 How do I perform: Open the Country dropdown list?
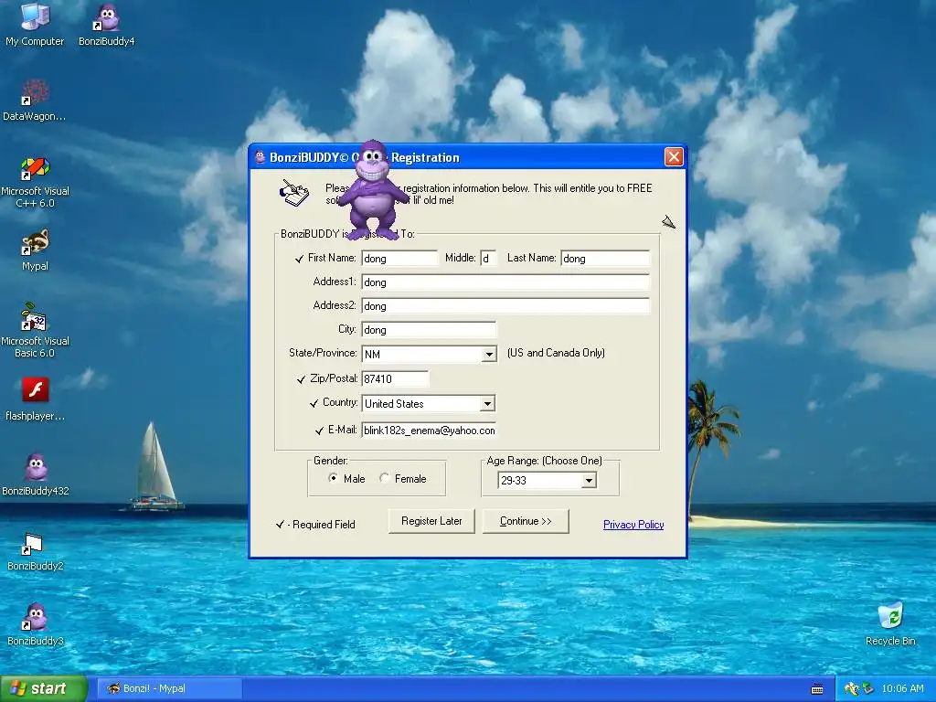487,403
